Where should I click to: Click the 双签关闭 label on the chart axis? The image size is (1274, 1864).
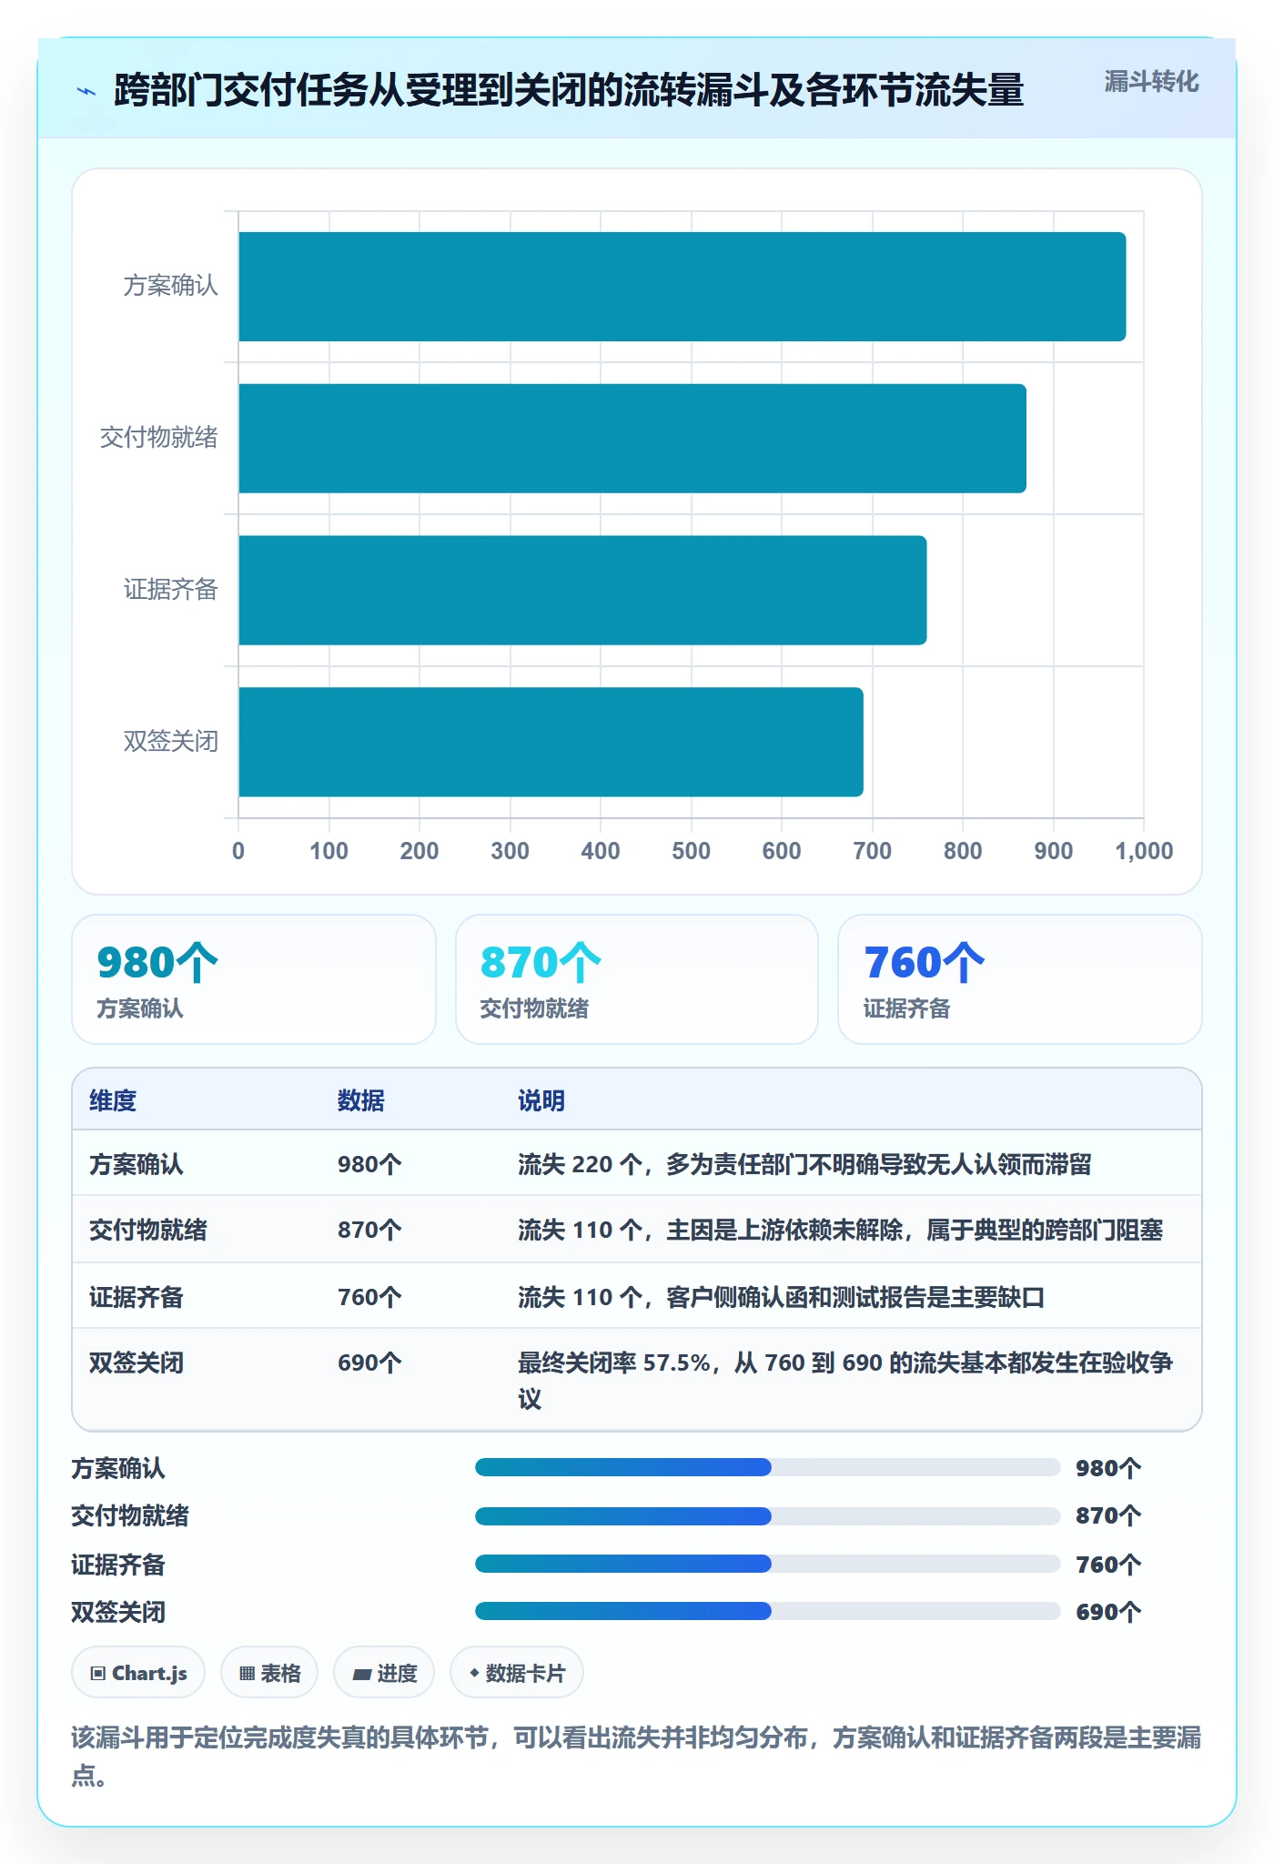pos(171,741)
